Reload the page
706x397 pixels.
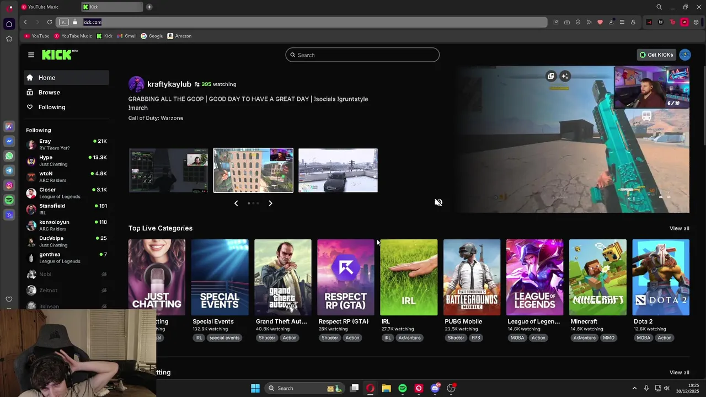click(49, 22)
